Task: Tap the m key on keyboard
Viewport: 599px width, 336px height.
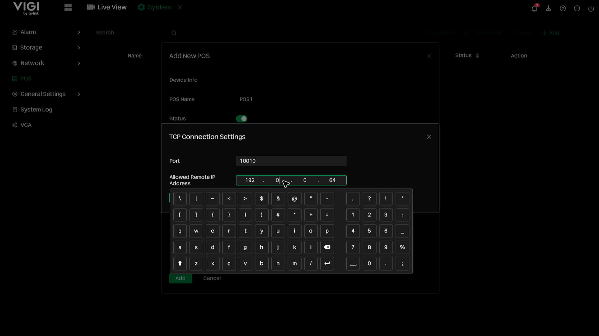Action: pyautogui.click(x=294, y=263)
